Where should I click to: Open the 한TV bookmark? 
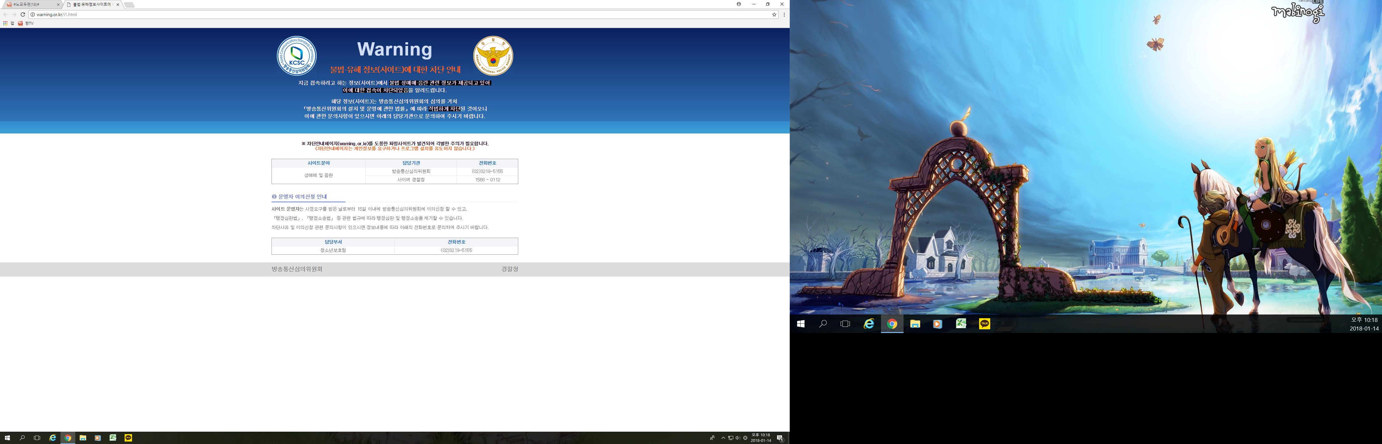click(26, 24)
